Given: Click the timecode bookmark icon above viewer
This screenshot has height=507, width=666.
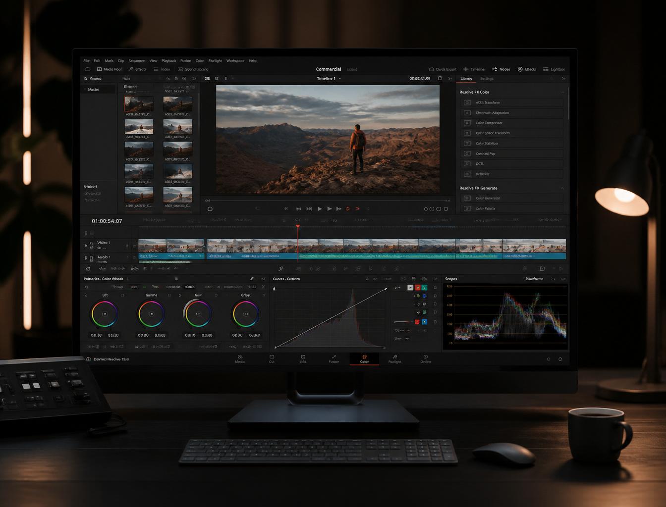Looking at the screenshot, I should [440, 78].
